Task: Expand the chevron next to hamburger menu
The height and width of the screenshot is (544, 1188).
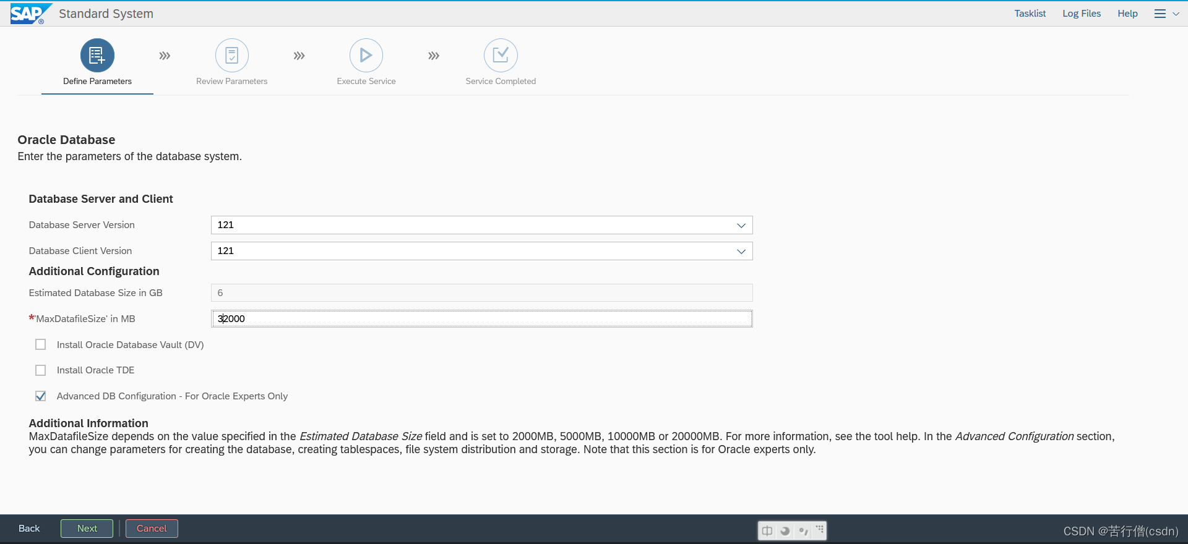Action: pyautogui.click(x=1176, y=14)
